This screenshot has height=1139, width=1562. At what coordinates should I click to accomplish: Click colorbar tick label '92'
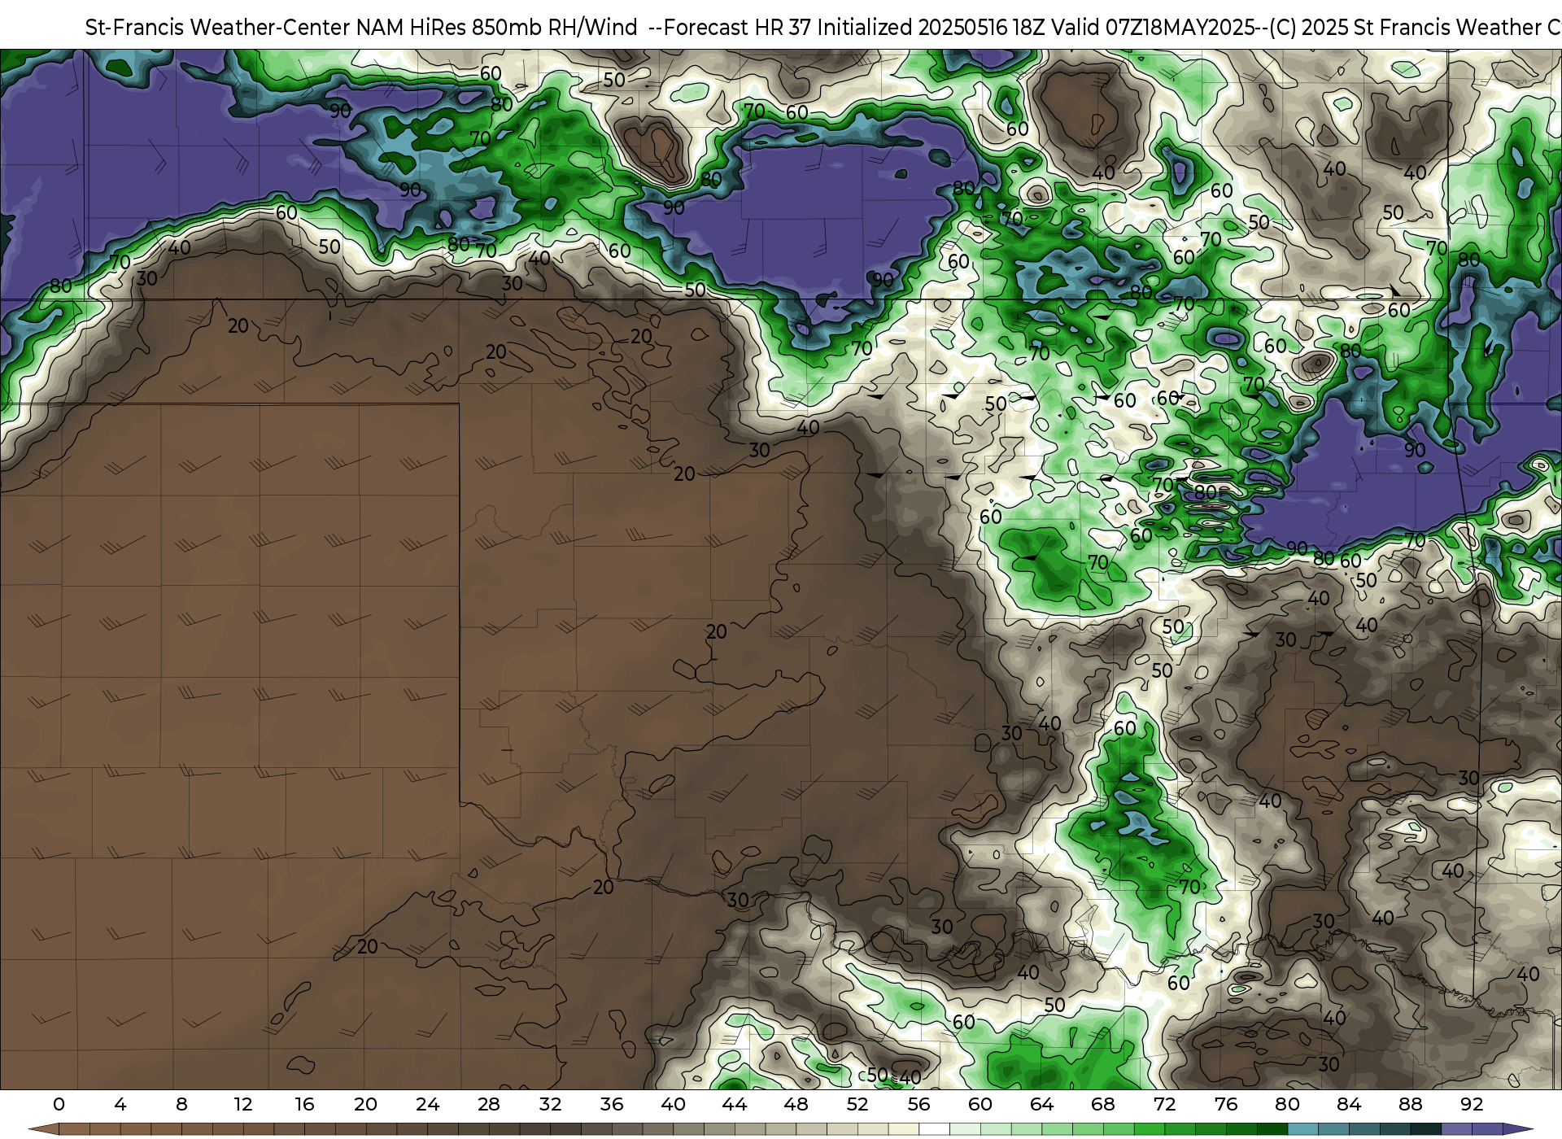1472,1104
